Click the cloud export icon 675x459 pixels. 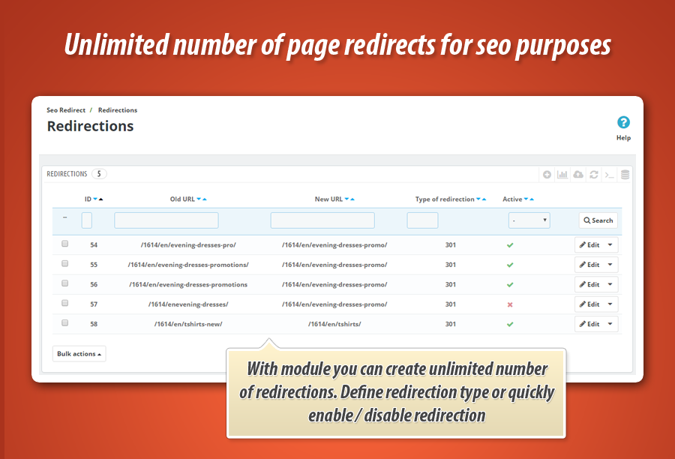[x=578, y=175]
